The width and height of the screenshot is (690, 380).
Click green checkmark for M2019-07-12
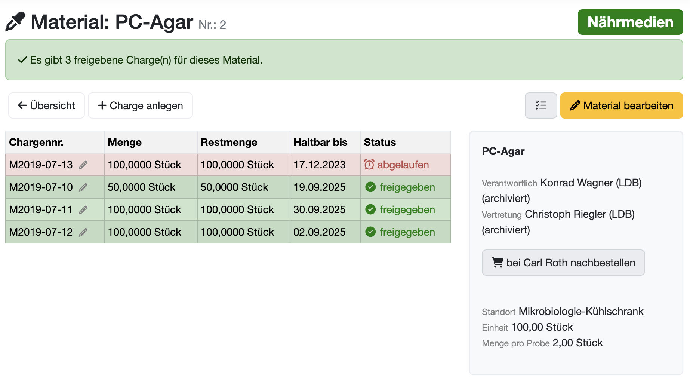point(370,232)
